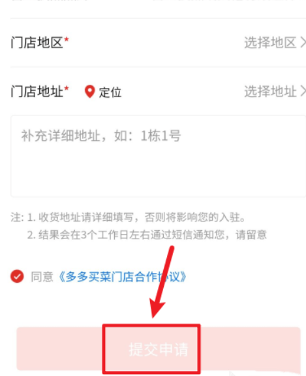Click the 定位 locate label
Viewport: 306px width, 376px height.
[x=110, y=92]
